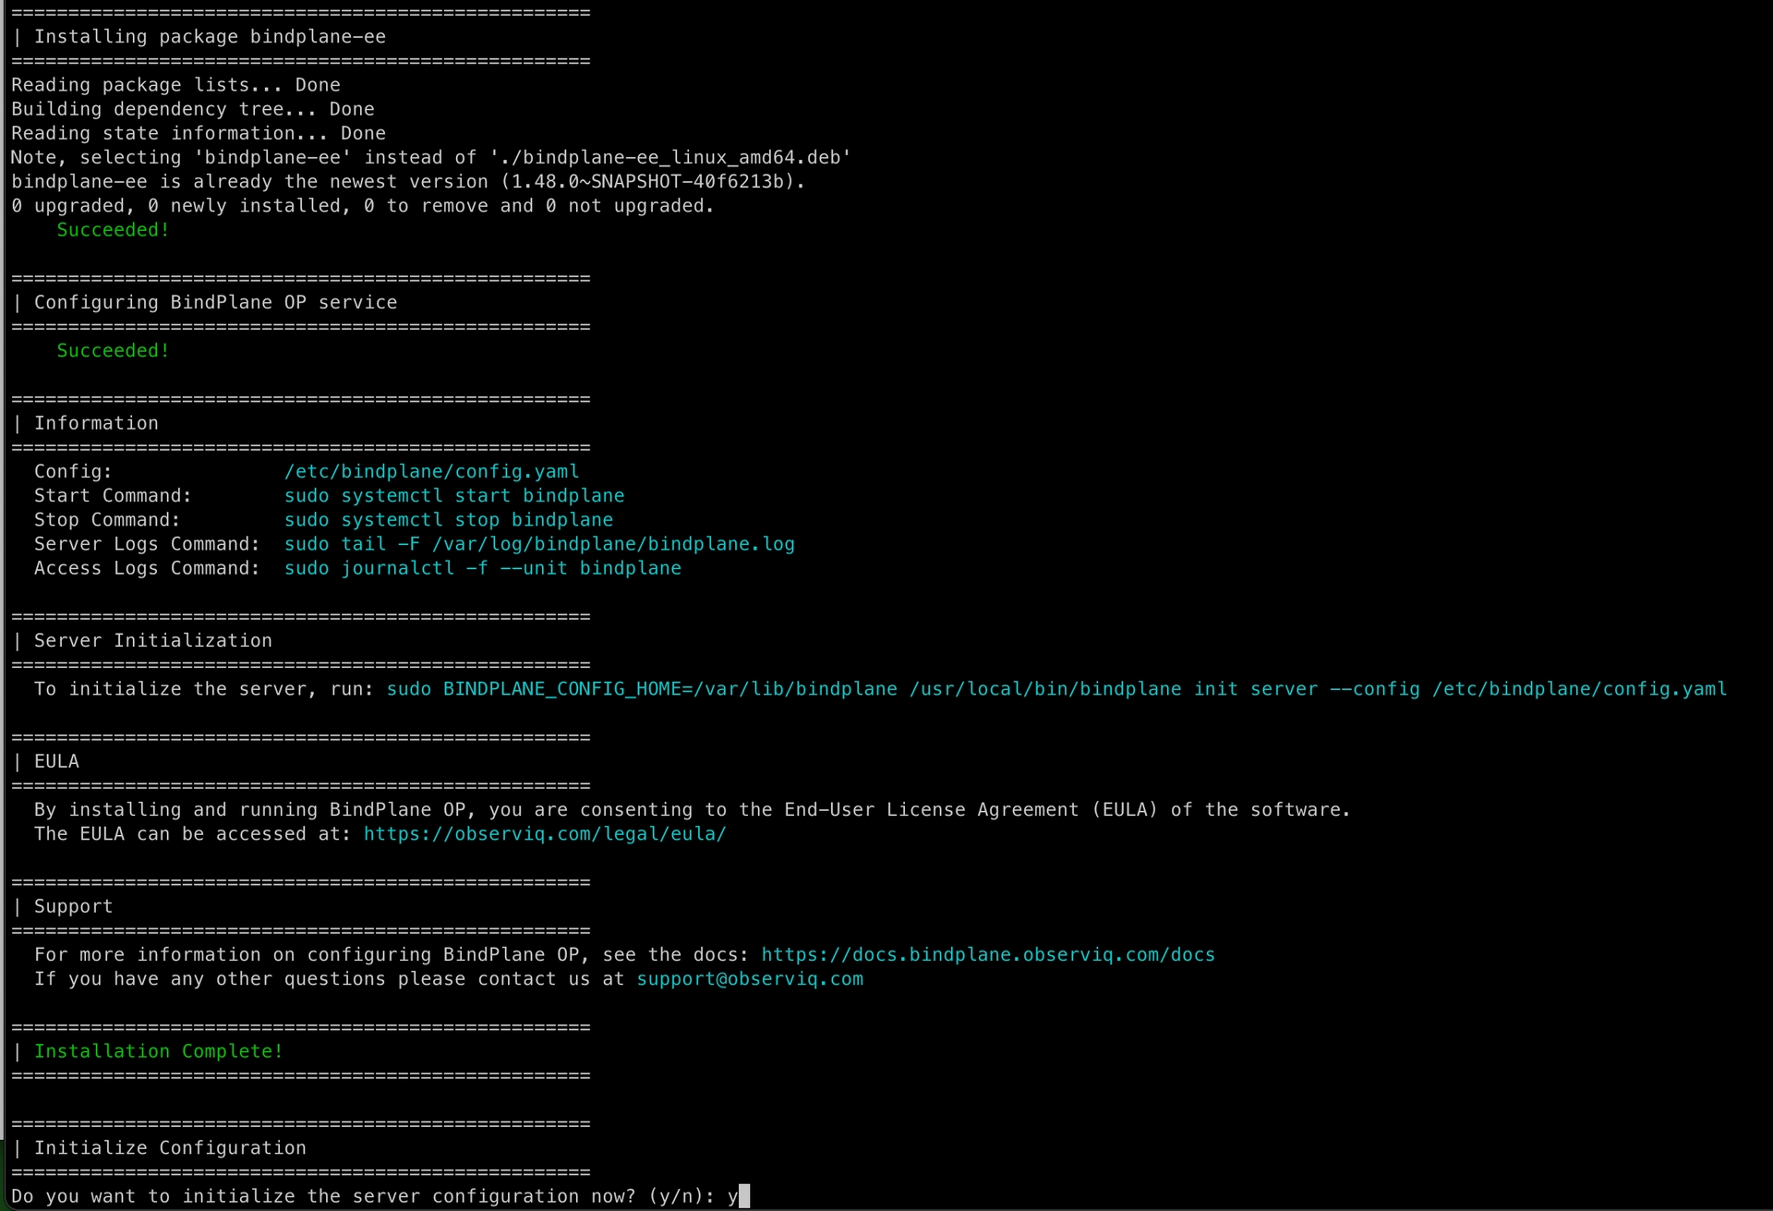Click the support@observiq.com email address
This screenshot has width=1773, height=1211.
click(x=750, y=979)
